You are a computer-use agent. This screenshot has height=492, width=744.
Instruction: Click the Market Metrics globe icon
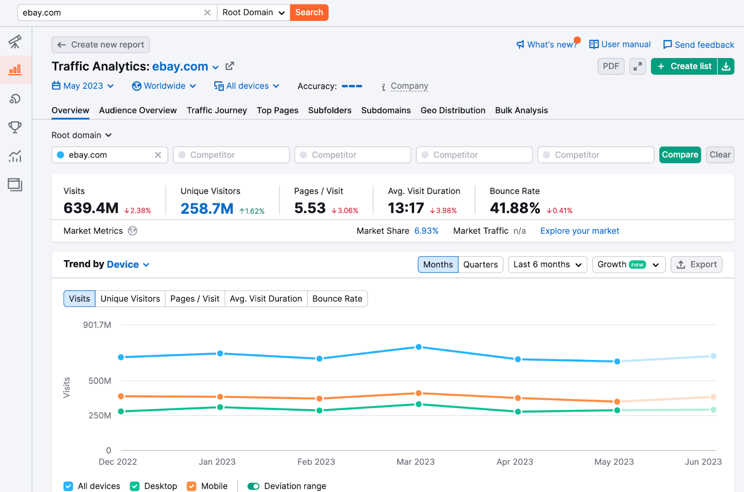(133, 231)
